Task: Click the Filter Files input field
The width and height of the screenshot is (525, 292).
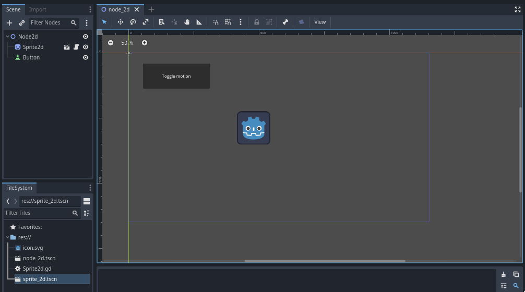Action: (x=38, y=213)
